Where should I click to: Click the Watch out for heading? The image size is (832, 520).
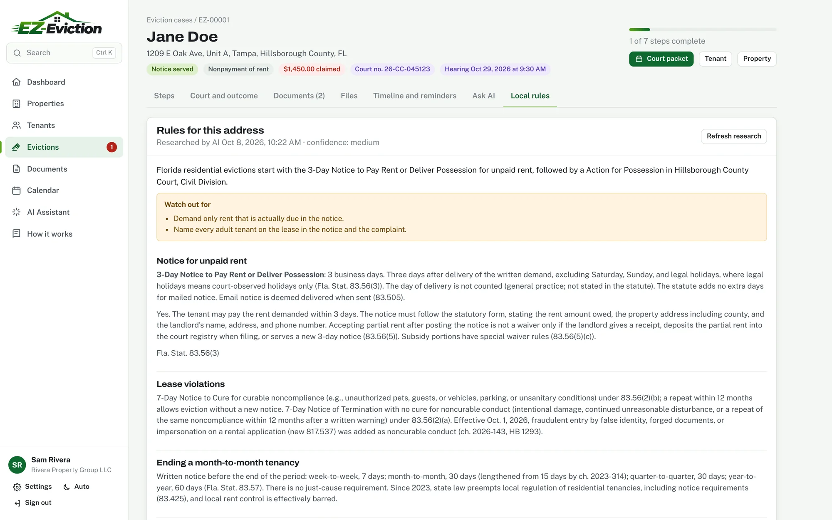[187, 205]
